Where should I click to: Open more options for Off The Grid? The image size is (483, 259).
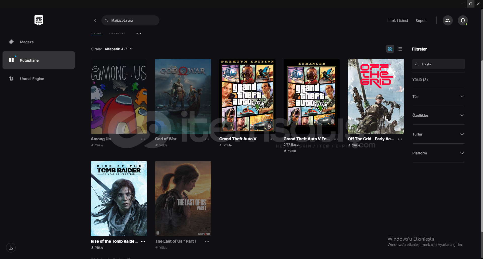(x=400, y=139)
